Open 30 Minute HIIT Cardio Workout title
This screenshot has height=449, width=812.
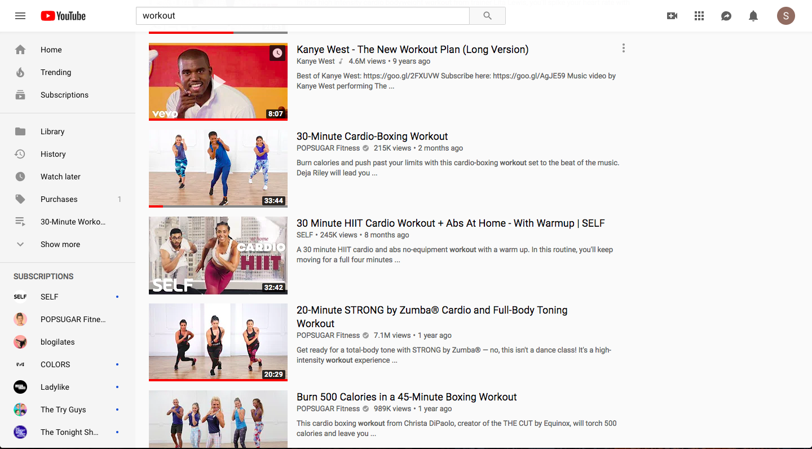click(451, 223)
